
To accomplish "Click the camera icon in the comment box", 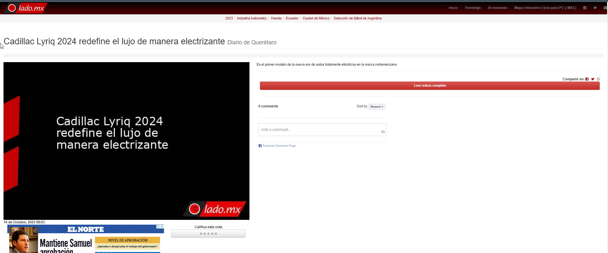I will coord(383,132).
